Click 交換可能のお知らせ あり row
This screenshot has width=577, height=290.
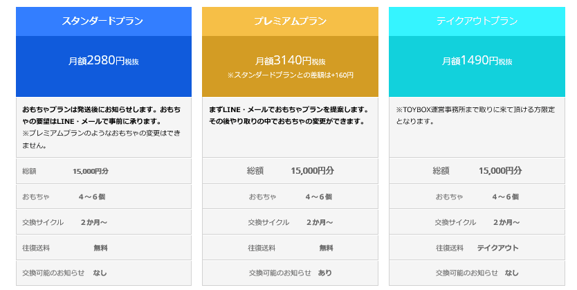pyautogui.click(x=290, y=273)
